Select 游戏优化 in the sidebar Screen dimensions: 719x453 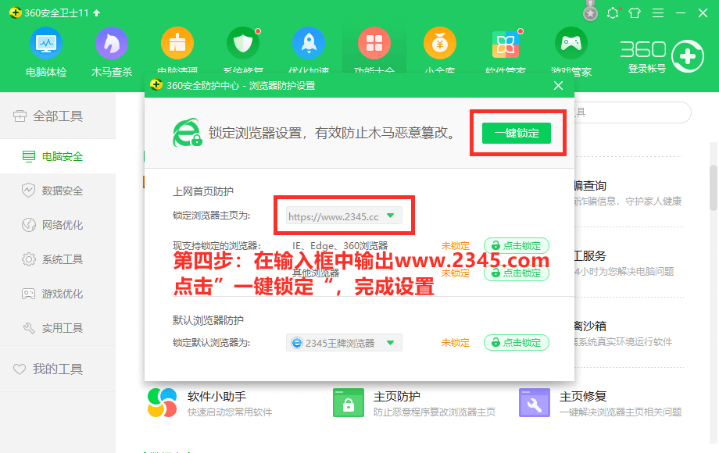point(58,294)
